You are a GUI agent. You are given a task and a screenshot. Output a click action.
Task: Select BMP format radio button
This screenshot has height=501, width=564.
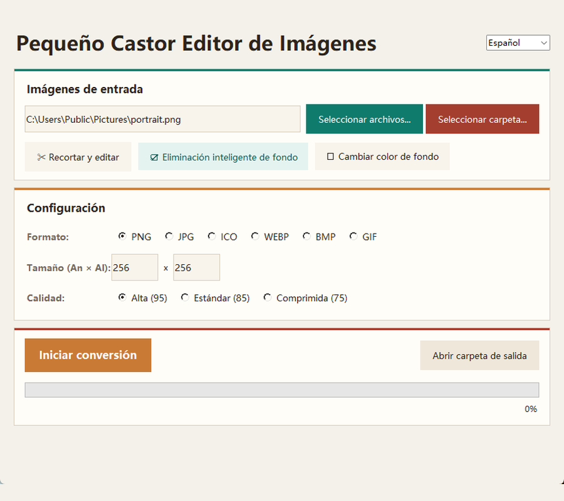pos(306,236)
